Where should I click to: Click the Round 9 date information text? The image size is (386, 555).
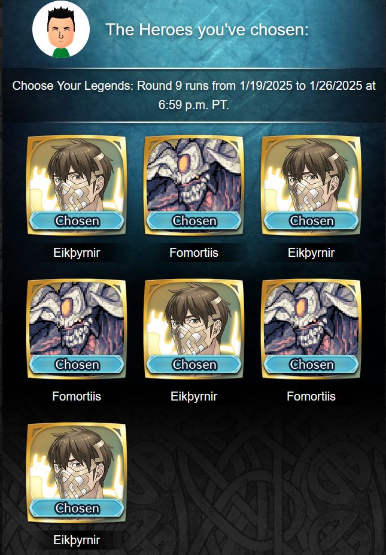(194, 95)
